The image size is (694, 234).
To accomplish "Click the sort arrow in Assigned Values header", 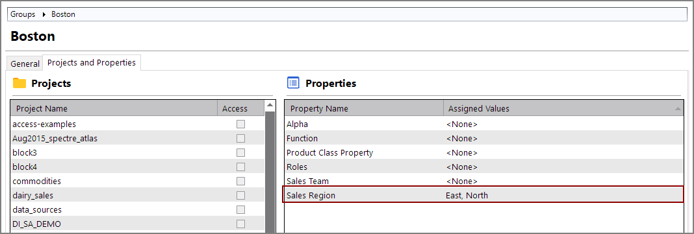I will point(678,109).
